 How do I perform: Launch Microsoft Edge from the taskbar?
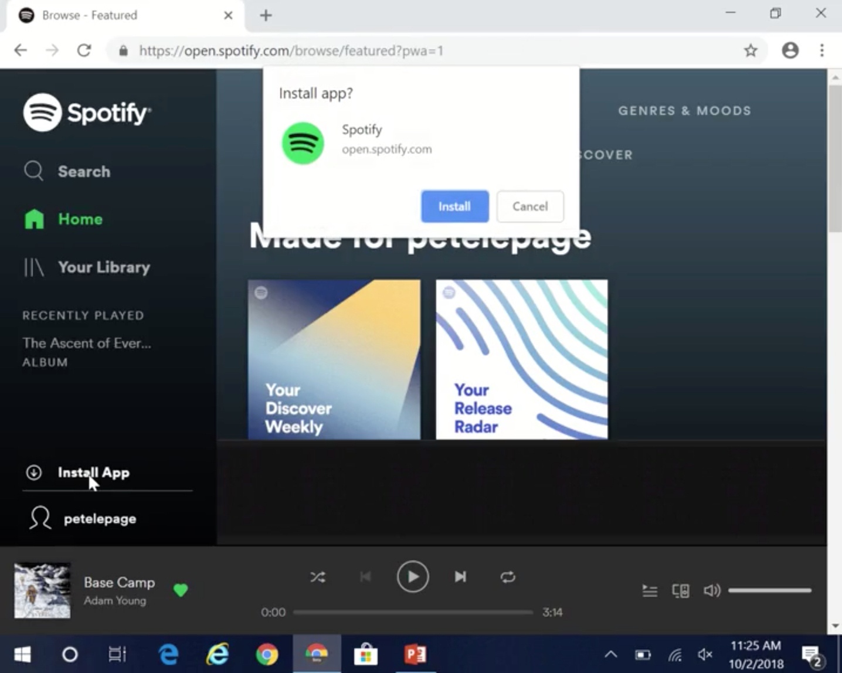click(x=168, y=654)
